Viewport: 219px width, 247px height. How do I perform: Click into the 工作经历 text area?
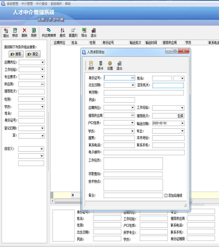133,164
